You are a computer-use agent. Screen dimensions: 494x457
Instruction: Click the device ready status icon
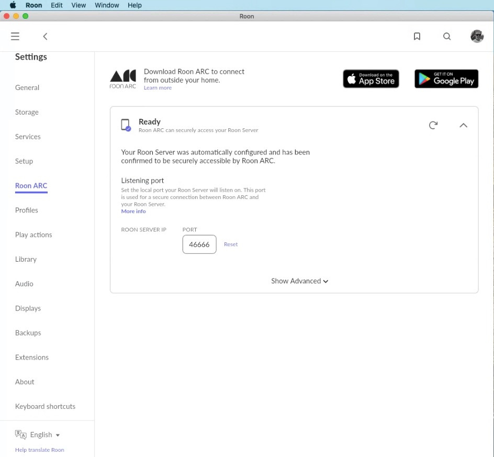[x=126, y=125]
